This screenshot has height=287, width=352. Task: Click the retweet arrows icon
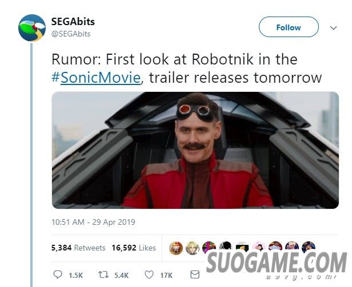[x=104, y=274]
